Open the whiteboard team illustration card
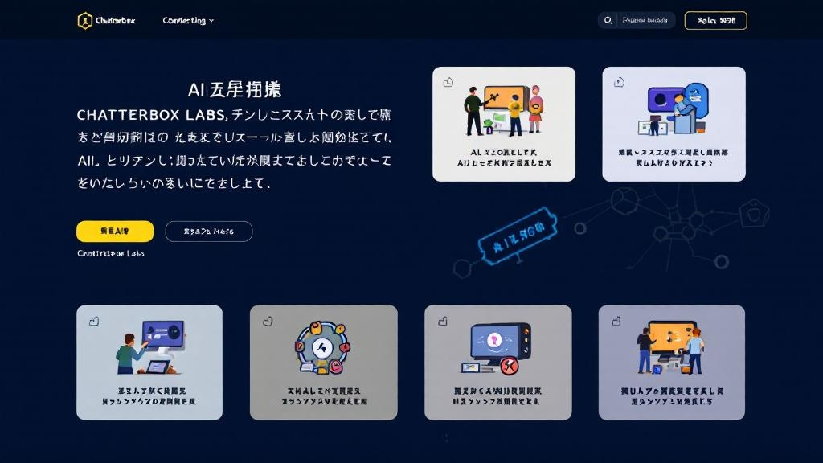This screenshot has width=823, height=463. click(504, 124)
